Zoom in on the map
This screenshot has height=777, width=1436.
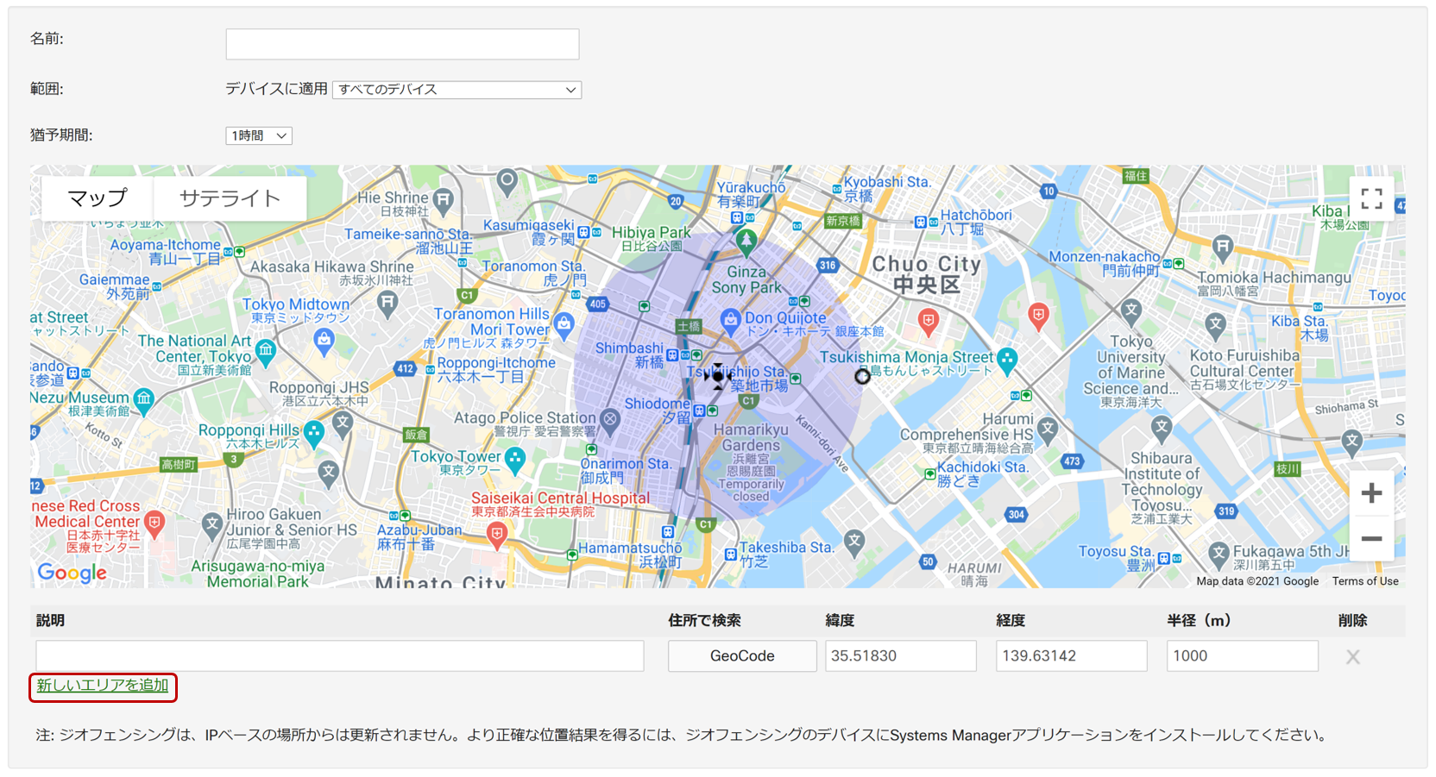(1371, 493)
